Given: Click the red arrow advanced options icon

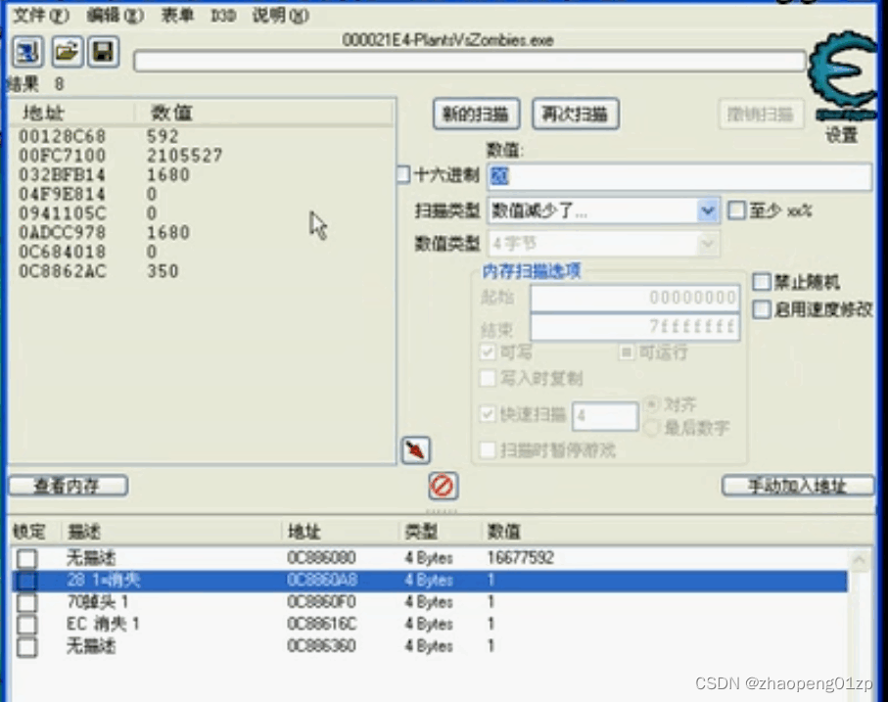Looking at the screenshot, I should (414, 449).
